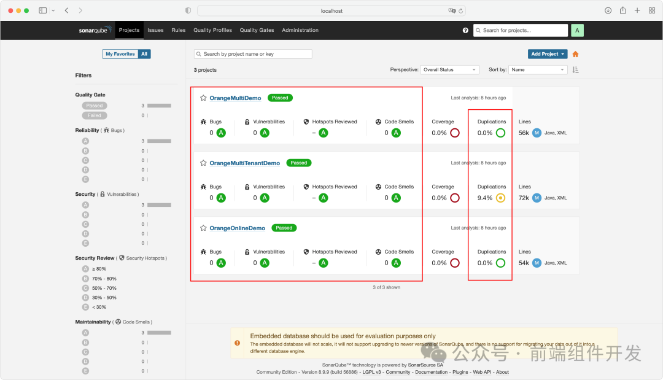This screenshot has height=380, width=663.
Task: Click the localhost address bar
Action: (331, 10)
